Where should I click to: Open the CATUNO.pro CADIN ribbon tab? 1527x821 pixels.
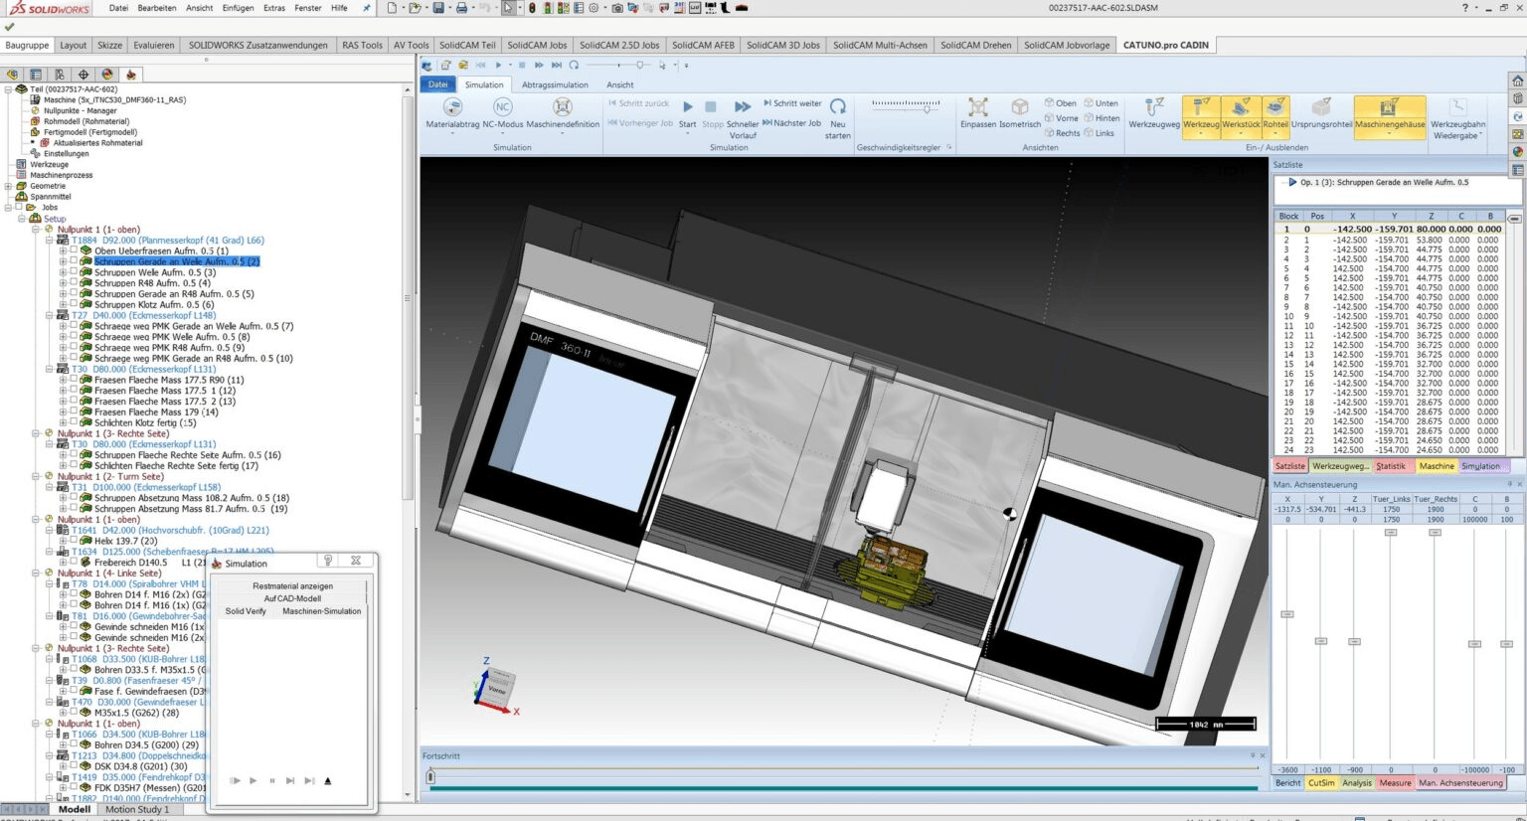[1165, 44]
